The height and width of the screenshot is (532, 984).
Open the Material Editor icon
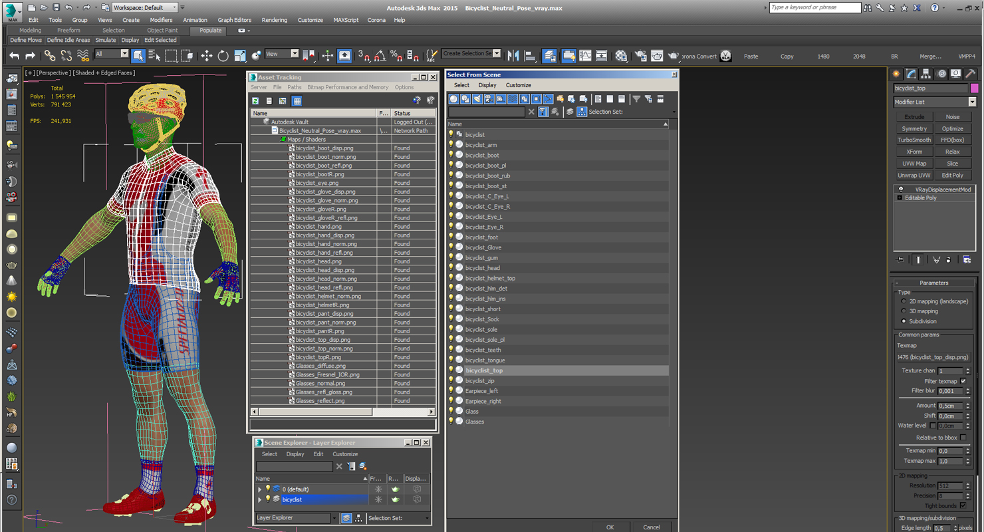click(621, 56)
